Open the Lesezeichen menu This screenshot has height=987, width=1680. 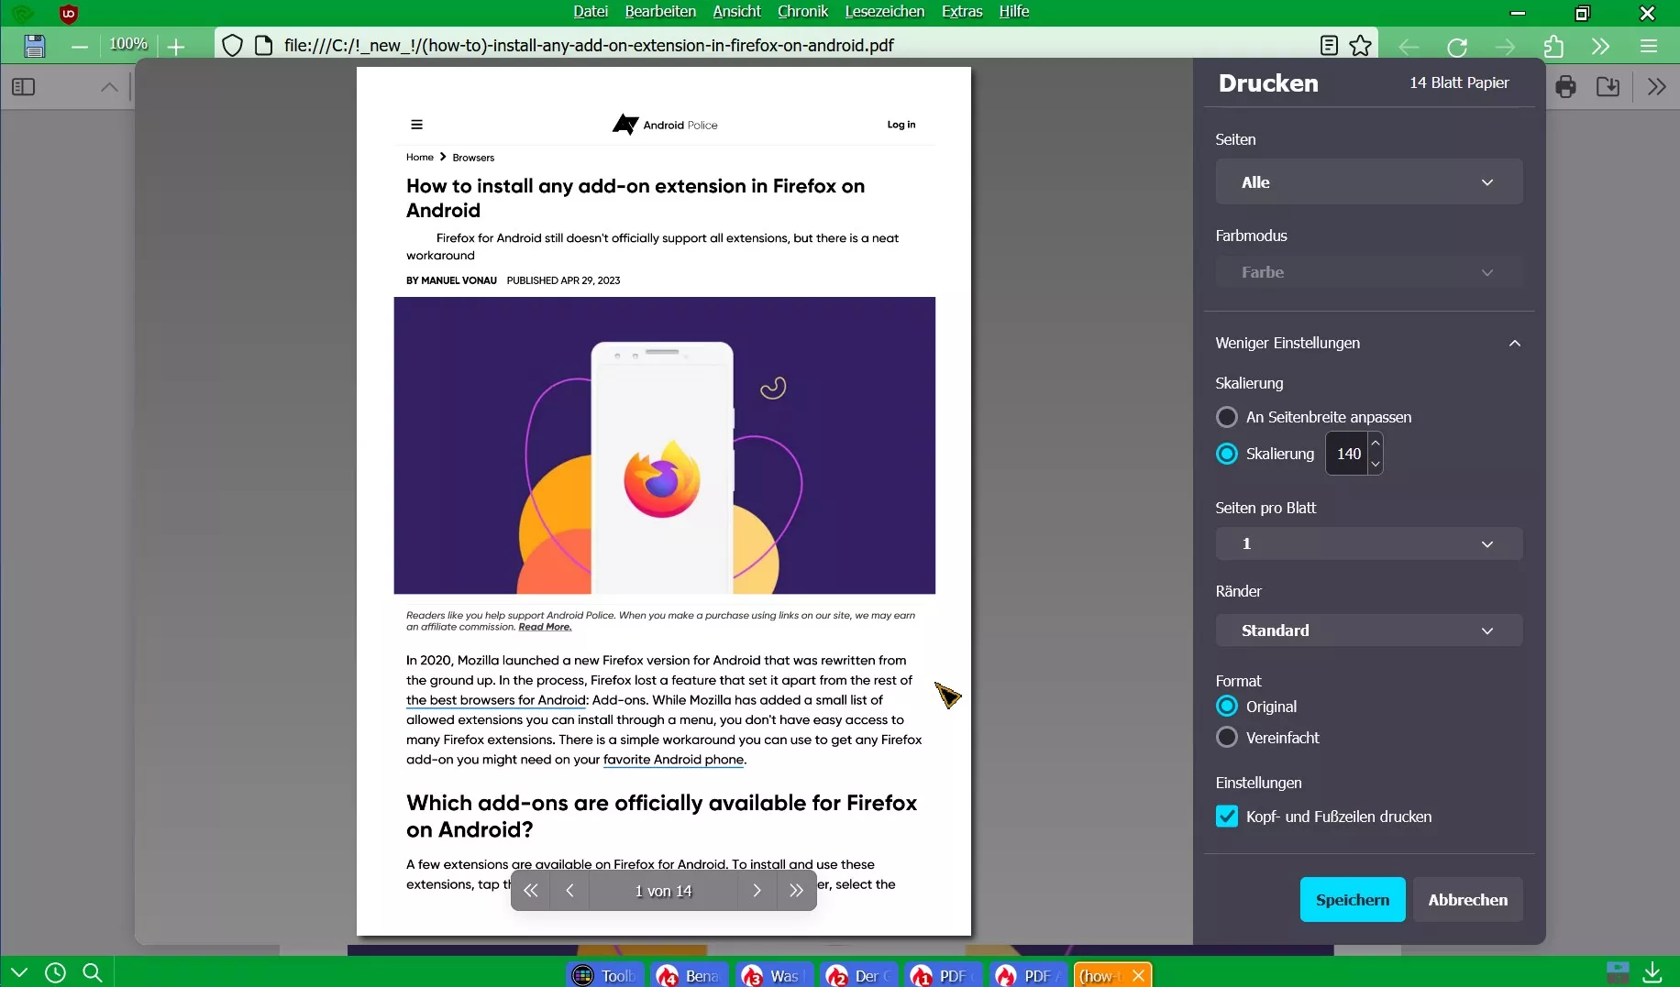pyautogui.click(x=884, y=12)
